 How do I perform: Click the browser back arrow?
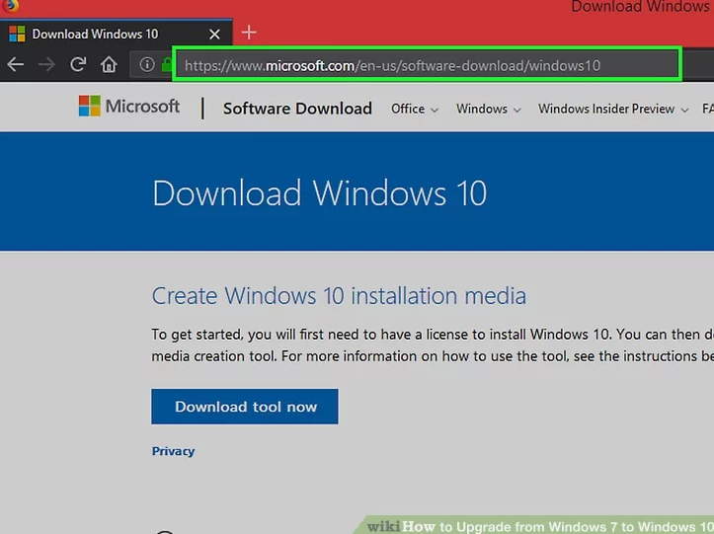tap(15, 65)
